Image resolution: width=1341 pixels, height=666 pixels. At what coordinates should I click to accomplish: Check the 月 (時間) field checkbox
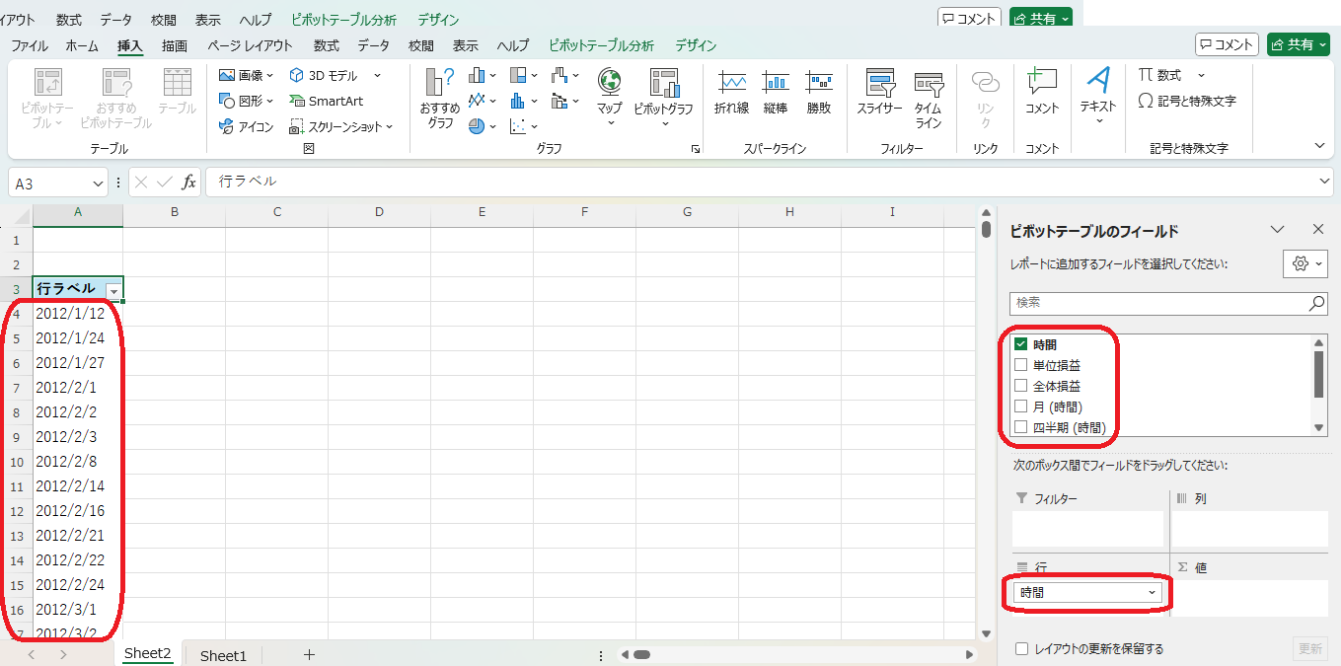tap(1021, 407)
